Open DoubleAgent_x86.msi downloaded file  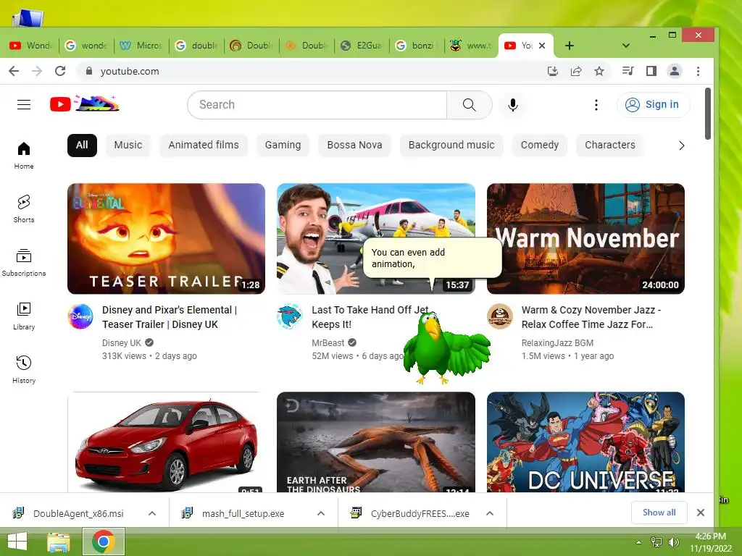(x=78, y=513)
